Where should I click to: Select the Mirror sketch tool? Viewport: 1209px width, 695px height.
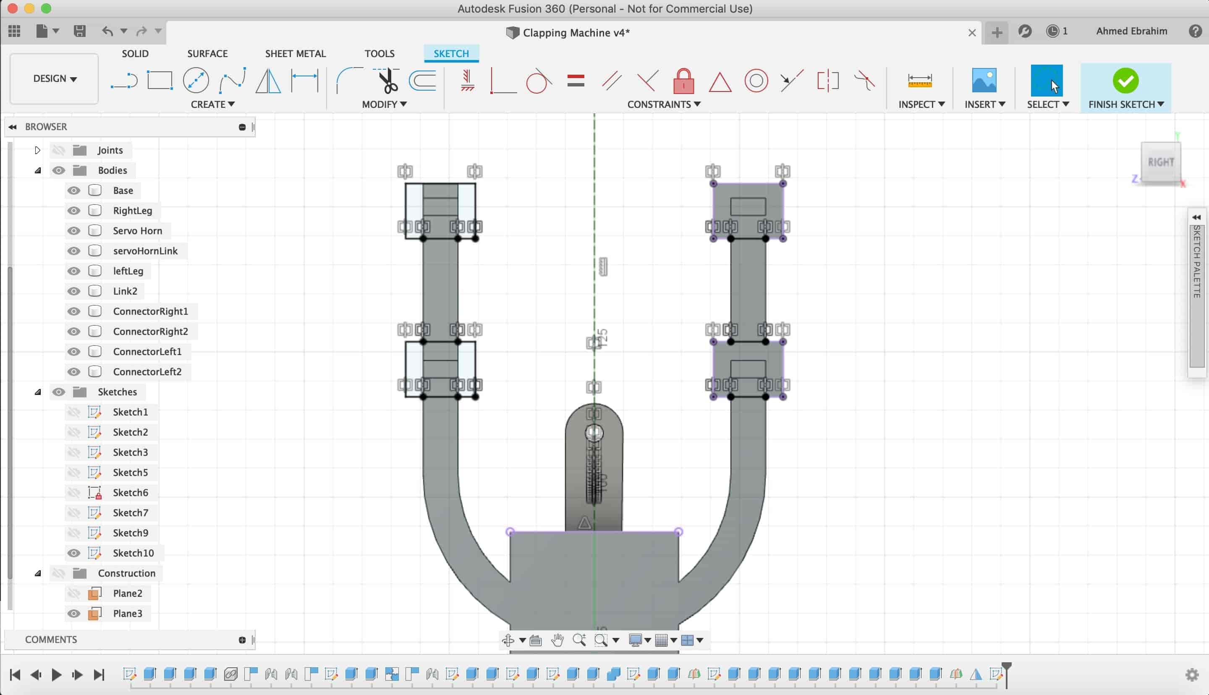coord(268,80)
